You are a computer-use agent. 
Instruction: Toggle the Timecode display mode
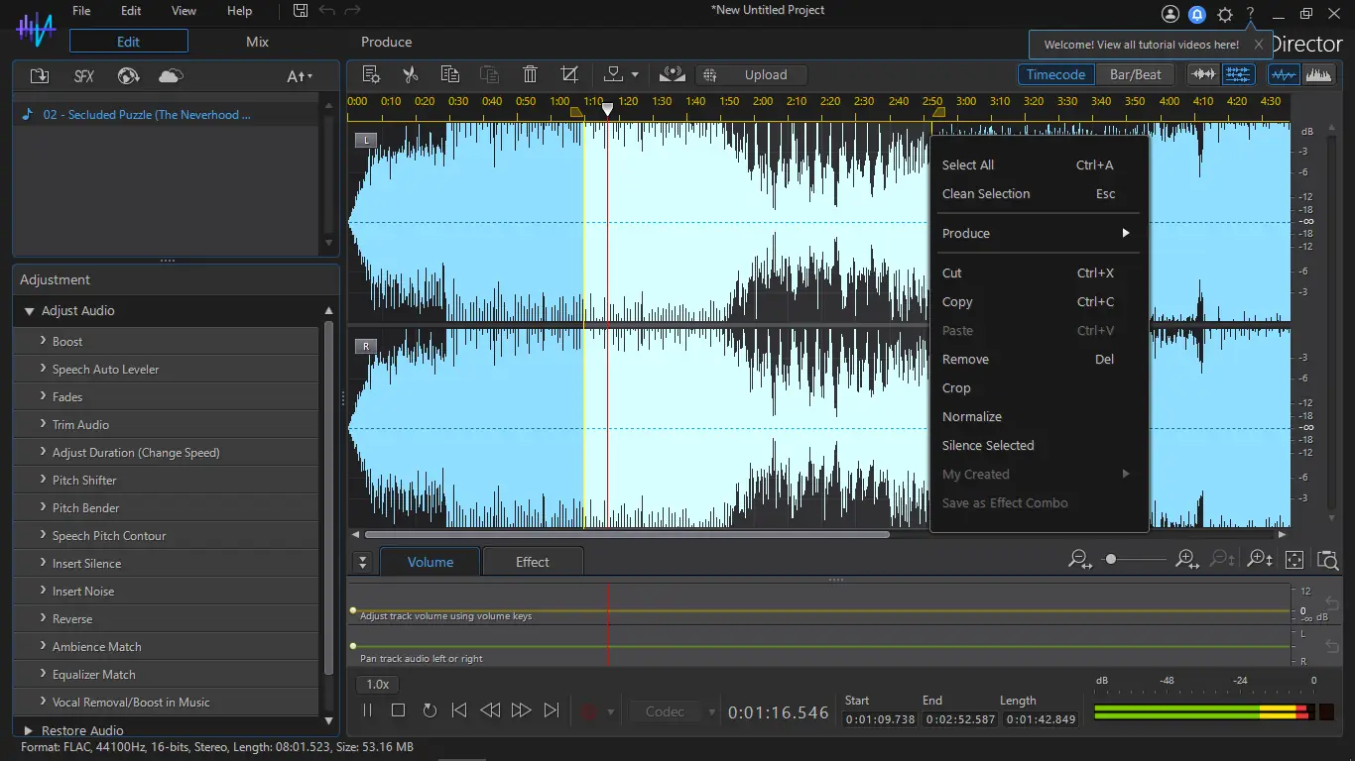tap(1055, 74)
